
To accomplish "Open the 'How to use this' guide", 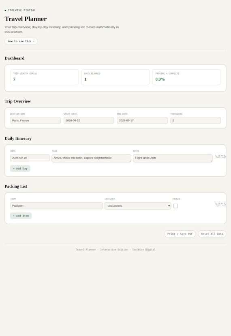I will 21,41.
